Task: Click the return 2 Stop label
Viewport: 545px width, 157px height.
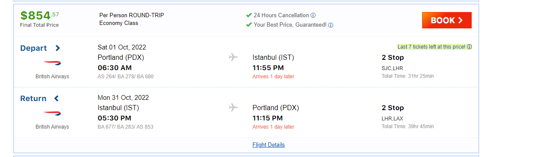Action: click(393, 108)
